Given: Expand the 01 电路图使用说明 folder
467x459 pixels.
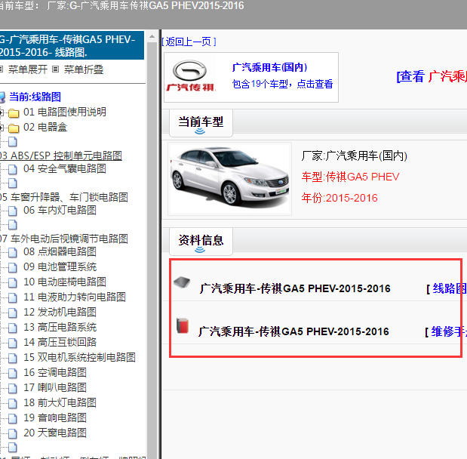Looking at the screenshot, I should (2, 112).
